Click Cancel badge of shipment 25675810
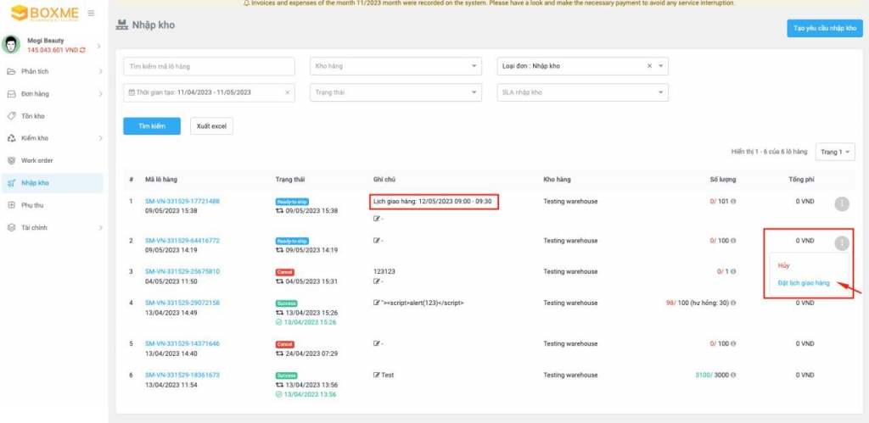The height and width of the screenshot is (423, 869). point(285,272)
